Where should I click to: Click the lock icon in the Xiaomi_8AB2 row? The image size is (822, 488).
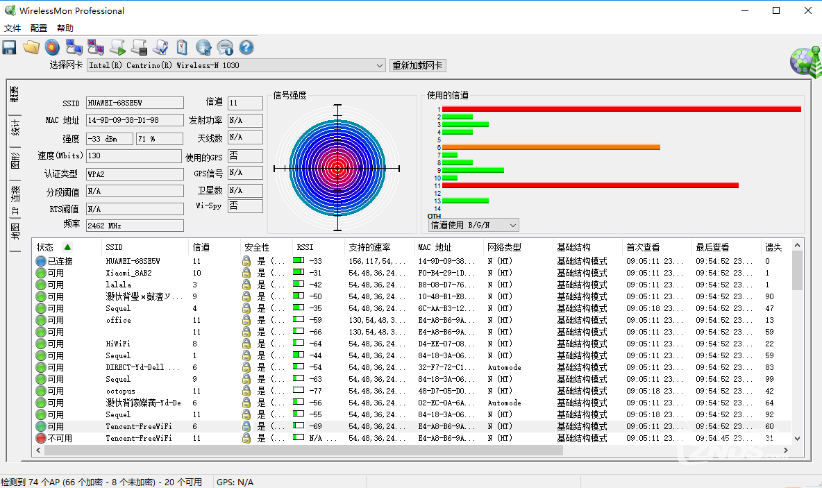[x=246, y=273]
